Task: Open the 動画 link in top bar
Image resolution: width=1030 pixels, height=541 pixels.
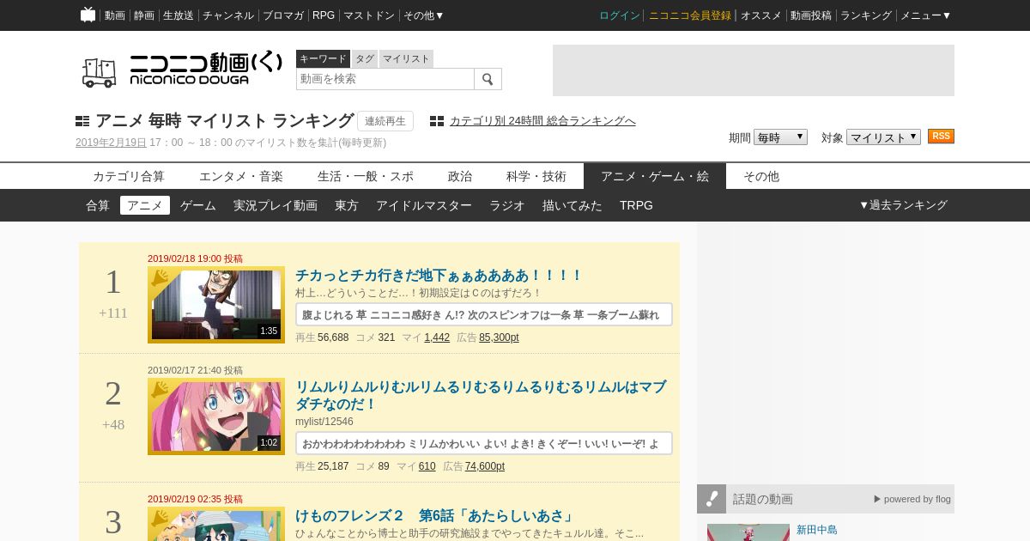Action: coord(115,15)
